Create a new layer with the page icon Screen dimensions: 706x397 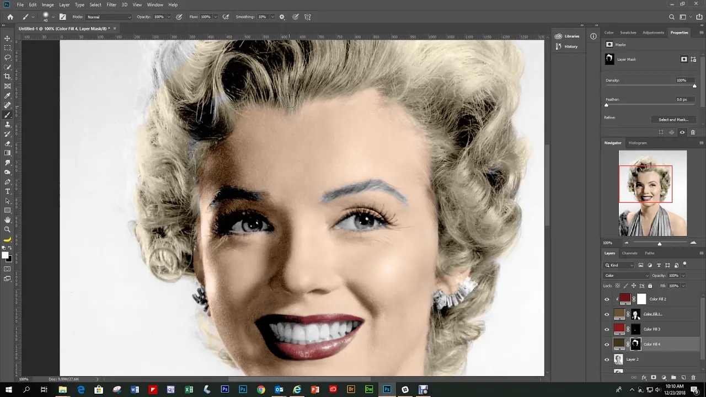(683, 378)
